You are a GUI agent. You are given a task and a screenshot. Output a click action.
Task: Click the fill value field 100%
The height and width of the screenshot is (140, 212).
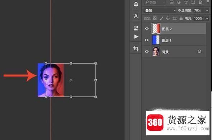tap(199, 18)
